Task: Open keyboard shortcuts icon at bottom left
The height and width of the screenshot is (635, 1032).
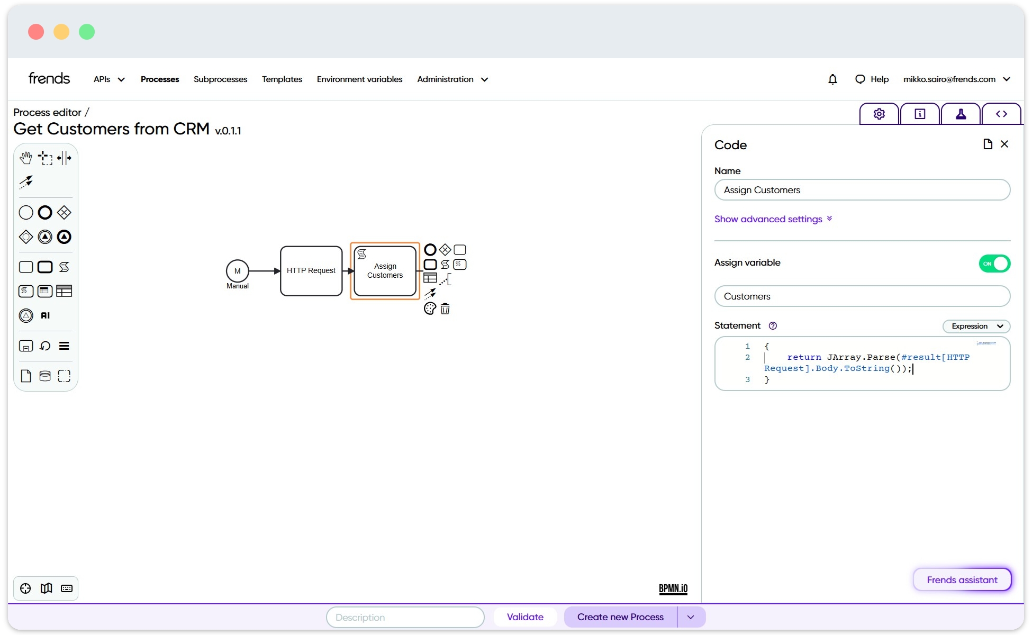Action: 67,588
